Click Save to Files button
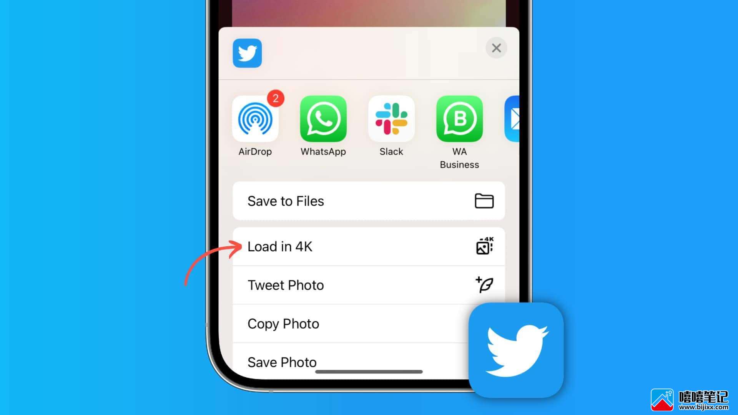Image resolution: width=738 pixels, height=415 pixels. [x=369, y=201]
